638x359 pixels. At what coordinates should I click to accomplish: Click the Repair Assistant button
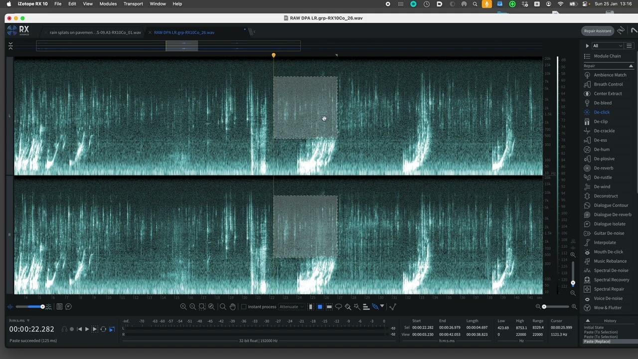597,31
